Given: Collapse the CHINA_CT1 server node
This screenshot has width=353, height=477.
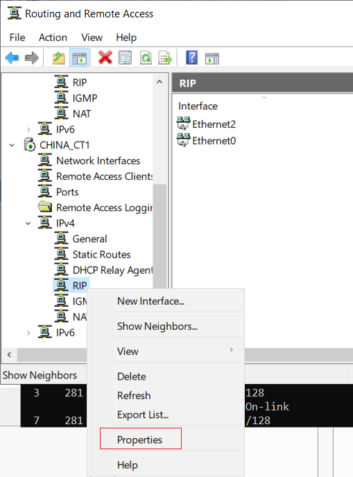Looking at the screenshot, I should (12, 145).
